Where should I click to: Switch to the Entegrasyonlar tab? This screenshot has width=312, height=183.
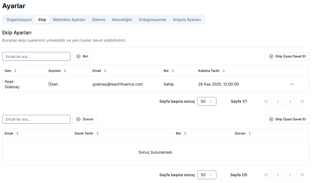point(152,20)
